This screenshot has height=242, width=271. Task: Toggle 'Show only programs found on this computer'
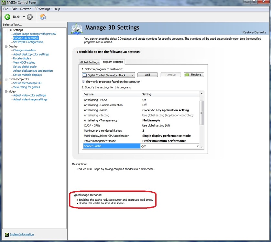point(83,82)
